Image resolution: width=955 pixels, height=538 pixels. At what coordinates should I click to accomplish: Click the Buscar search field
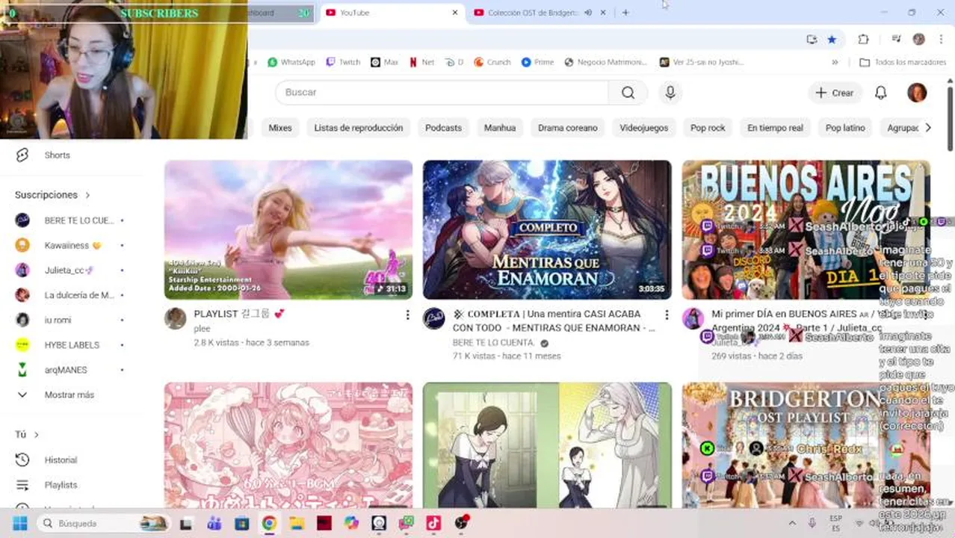(442, 92)
